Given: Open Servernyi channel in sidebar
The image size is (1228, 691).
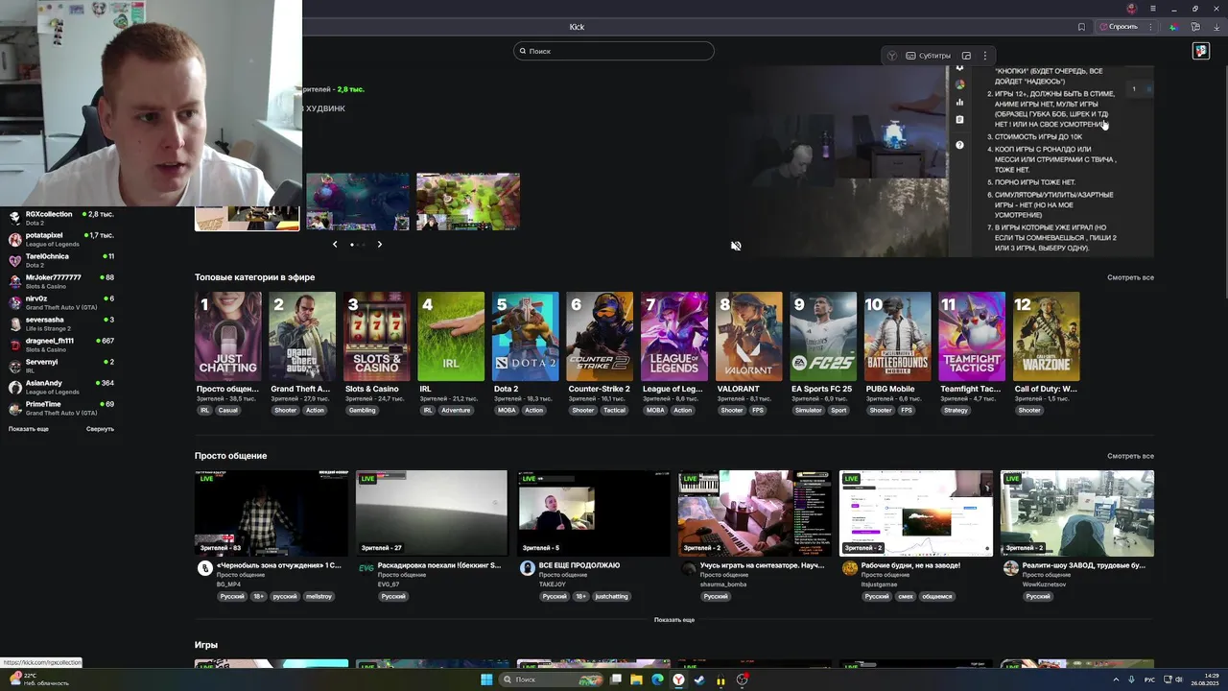Looking at the screenshot, I should (60, 366).
